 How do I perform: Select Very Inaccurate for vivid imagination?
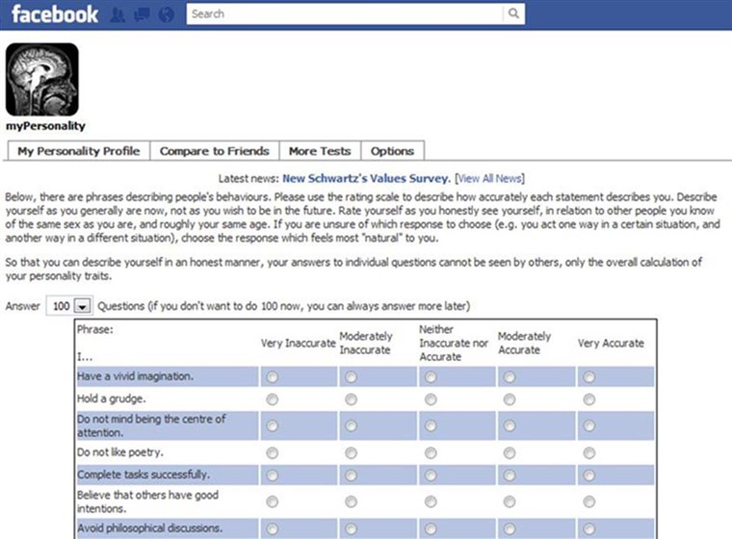[x=273, y=376]
